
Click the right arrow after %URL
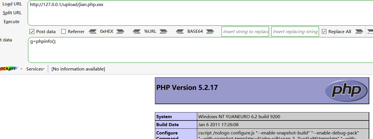[163, 31]
